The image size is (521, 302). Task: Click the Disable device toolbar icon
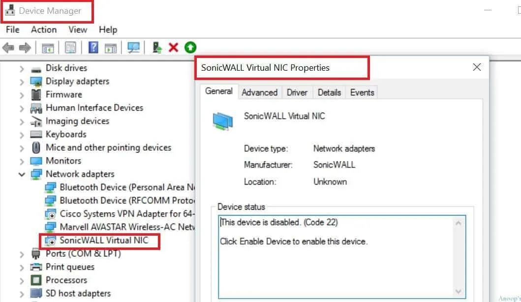pos(156,47)
